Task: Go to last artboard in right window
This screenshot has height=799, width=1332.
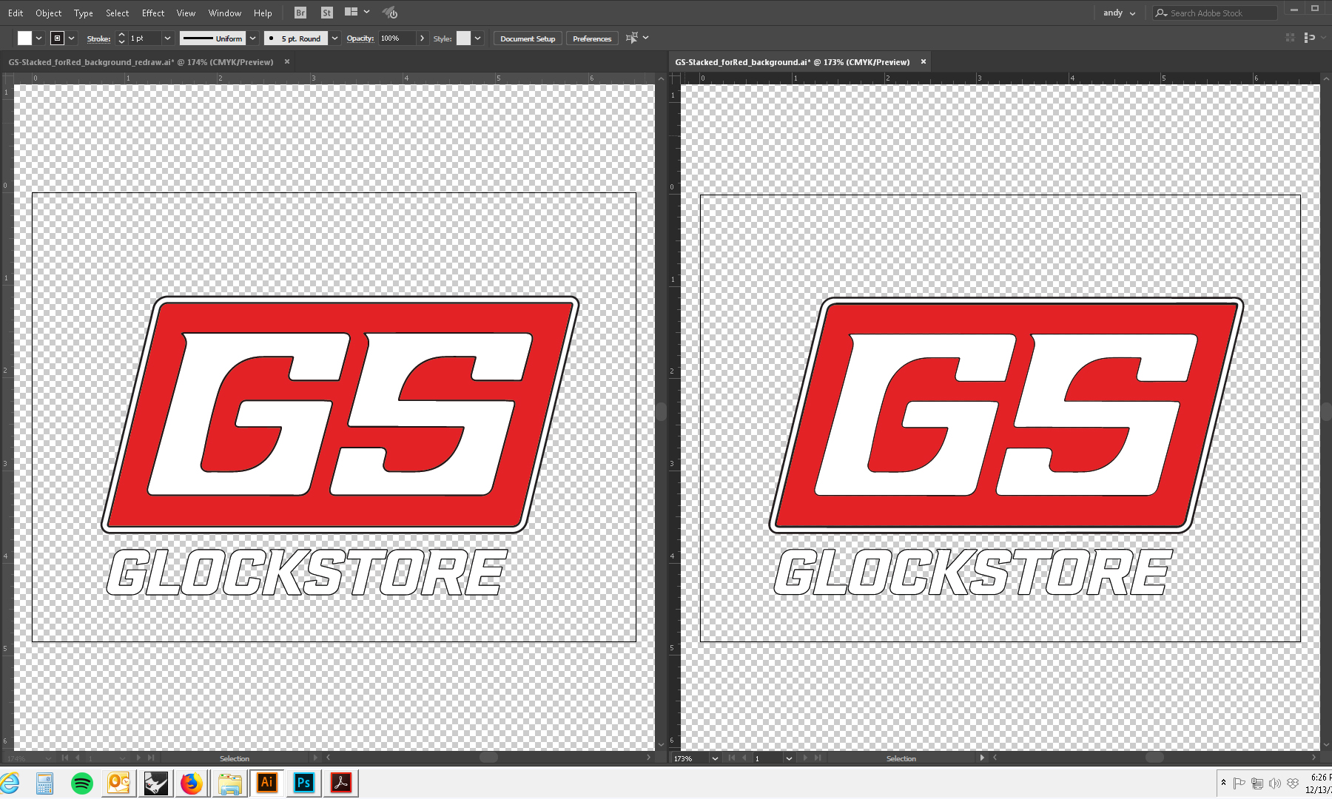Action: click(818, 758)
